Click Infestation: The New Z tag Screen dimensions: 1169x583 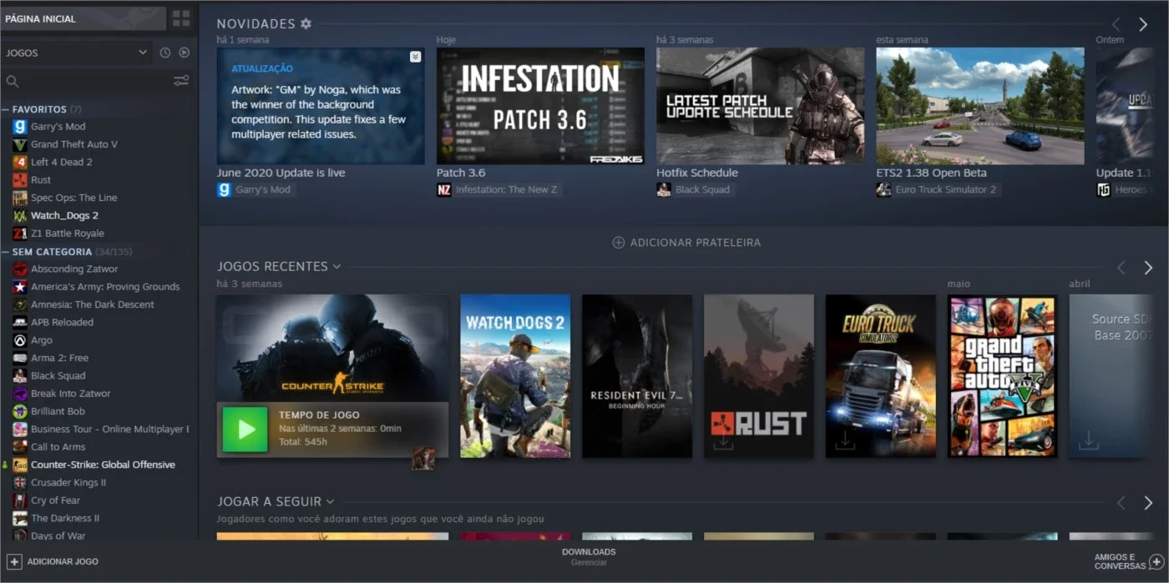point(506,190)
